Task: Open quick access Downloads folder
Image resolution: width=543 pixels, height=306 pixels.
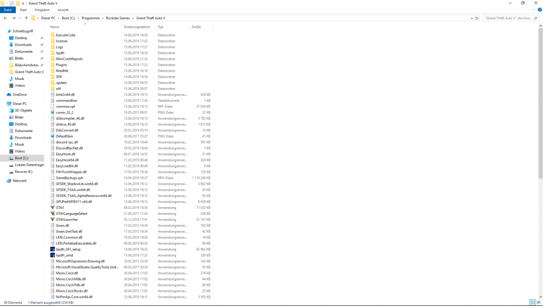Action: tap(23, 45)
